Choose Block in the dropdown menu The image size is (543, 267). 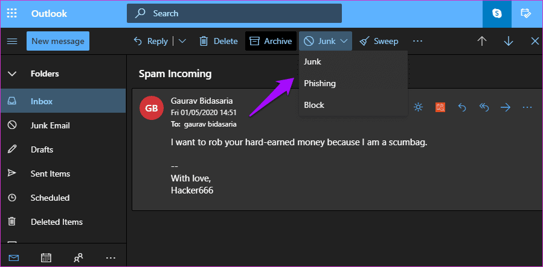pyautogui.click(x=353, y=105)
